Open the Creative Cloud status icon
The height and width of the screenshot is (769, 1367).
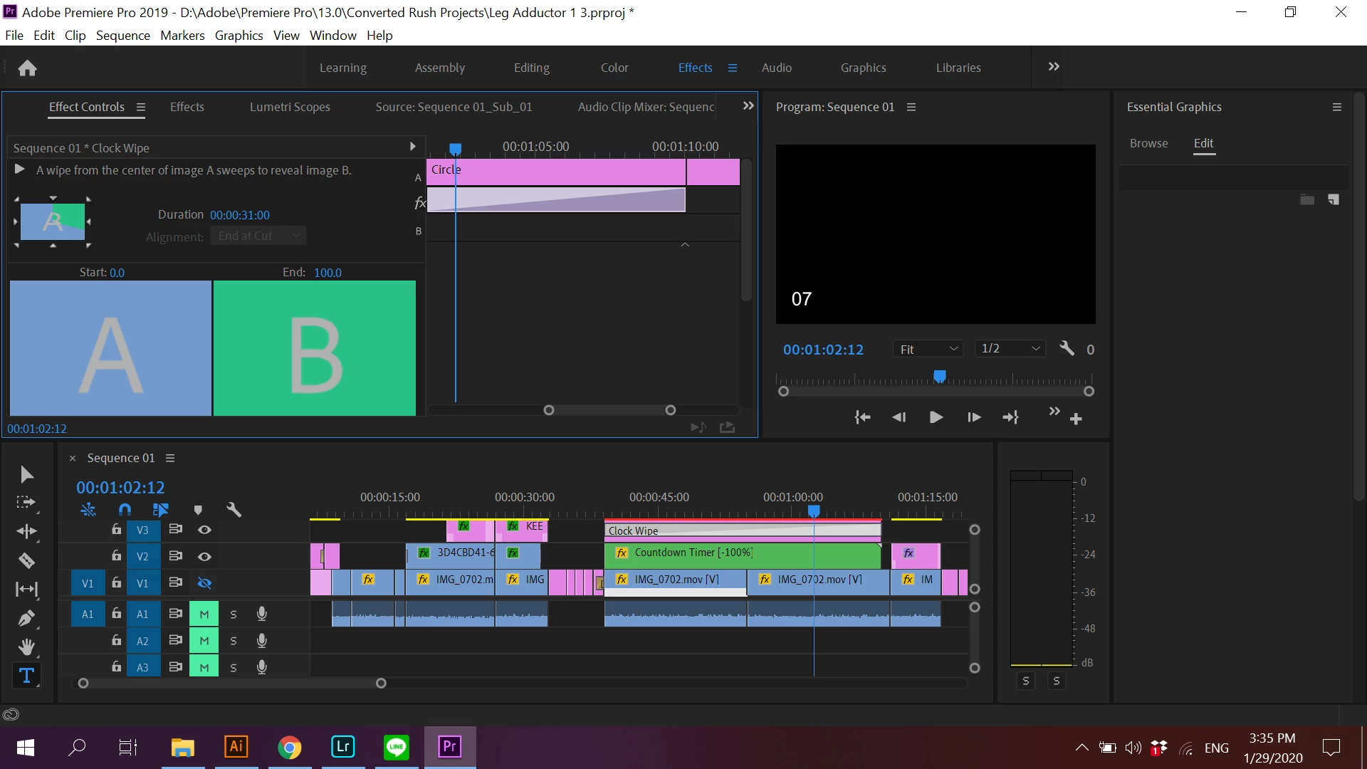tap(11, 715)
